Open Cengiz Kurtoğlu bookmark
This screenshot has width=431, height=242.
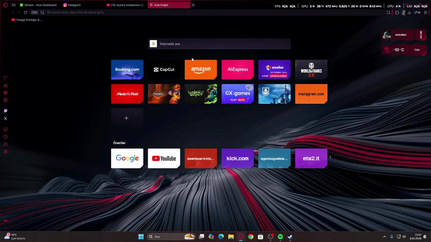coord(26,20)
